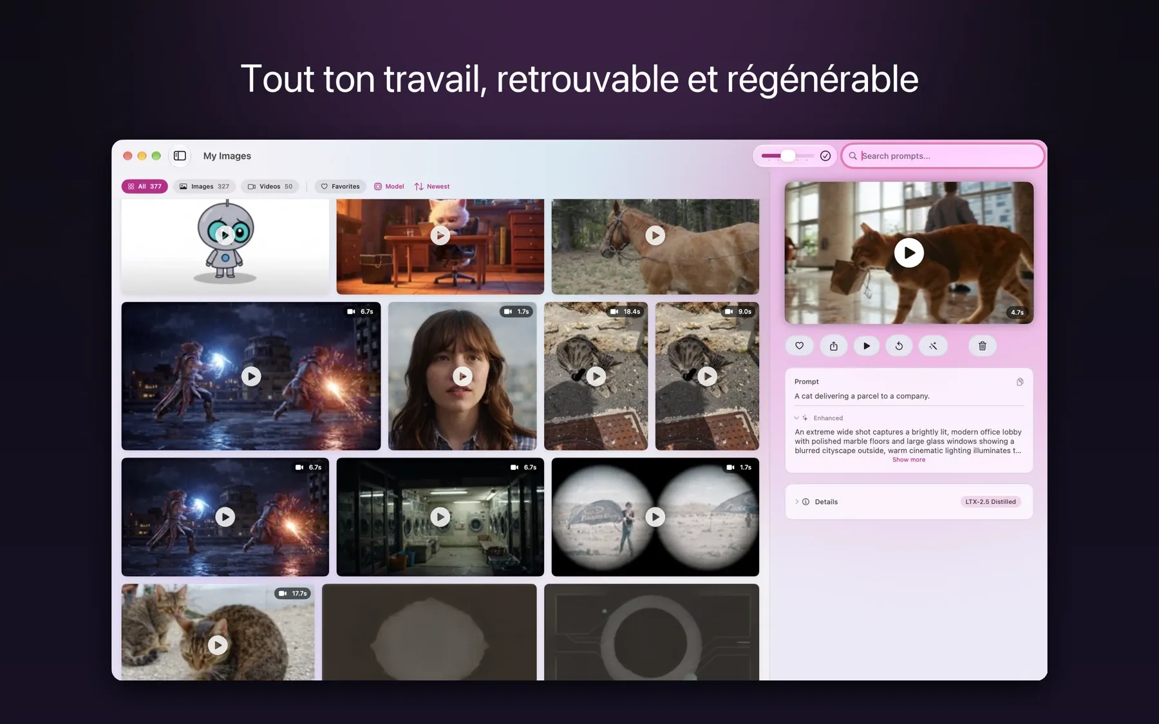Click the heart favorite icon under preview
1159x724 pixels.
(799, 346)
